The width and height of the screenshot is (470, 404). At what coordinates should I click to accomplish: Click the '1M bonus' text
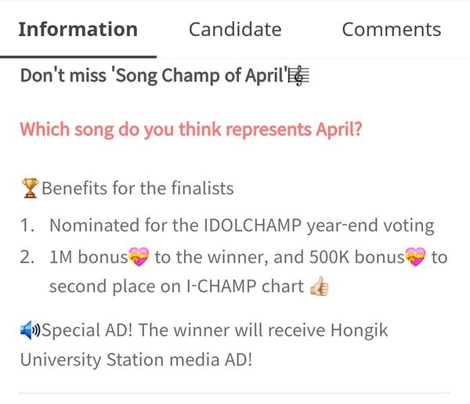coord(89,257)
